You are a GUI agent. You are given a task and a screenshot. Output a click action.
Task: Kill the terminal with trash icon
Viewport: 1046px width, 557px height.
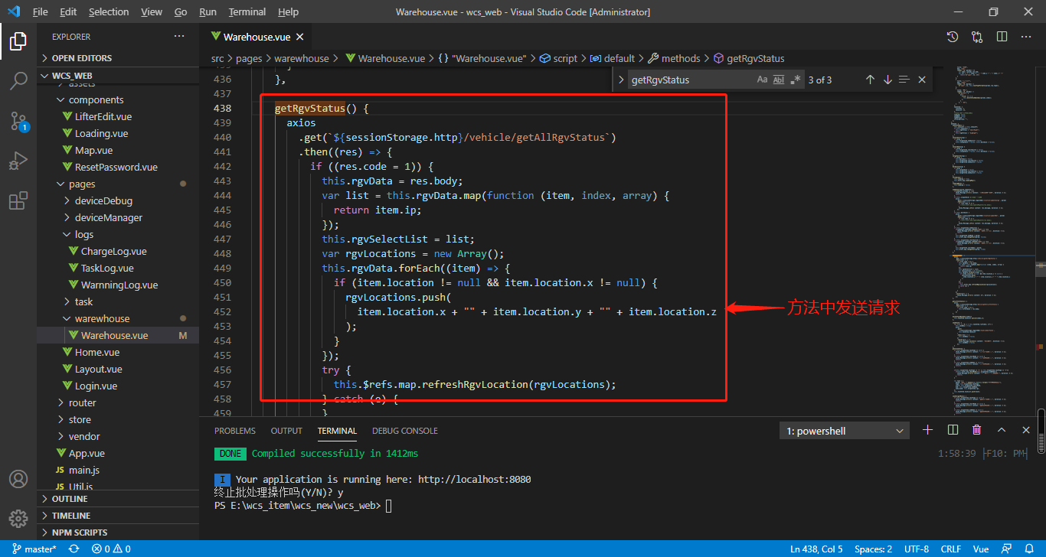click(977, 430)
